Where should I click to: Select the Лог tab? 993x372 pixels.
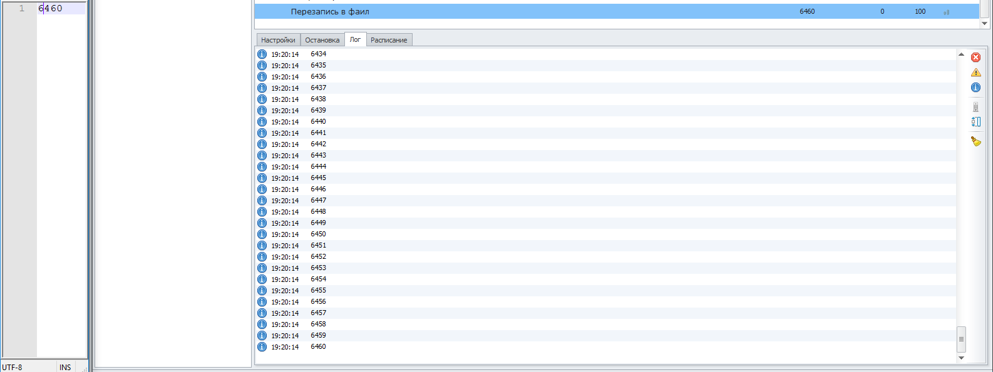355,39
